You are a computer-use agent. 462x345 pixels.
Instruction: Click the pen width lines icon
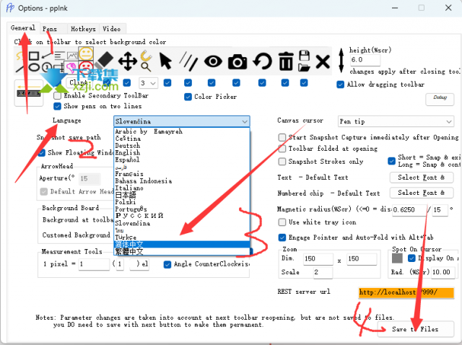pyautogui.click(x=188, y=61)
